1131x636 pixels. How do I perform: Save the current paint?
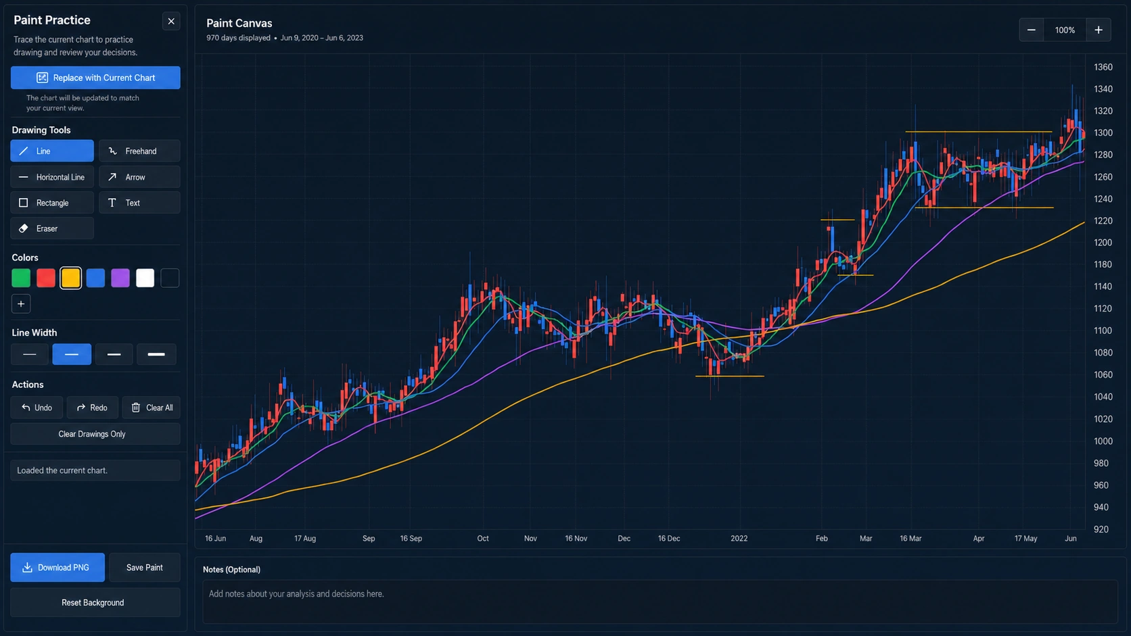pos(145,568)
